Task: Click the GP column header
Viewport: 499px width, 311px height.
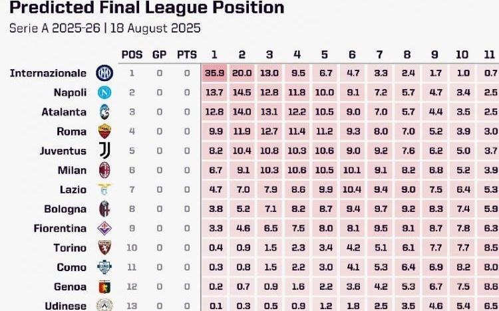Action: coord(160,54)
